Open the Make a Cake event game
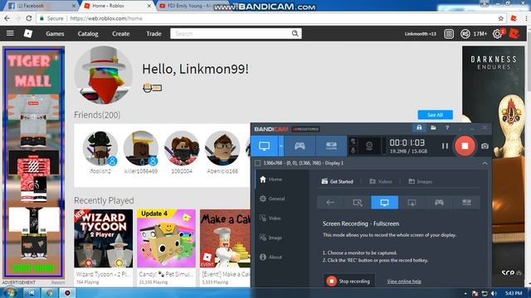Image resolution: width=531 pixels, height=298 pixels. tap(225, 238)
